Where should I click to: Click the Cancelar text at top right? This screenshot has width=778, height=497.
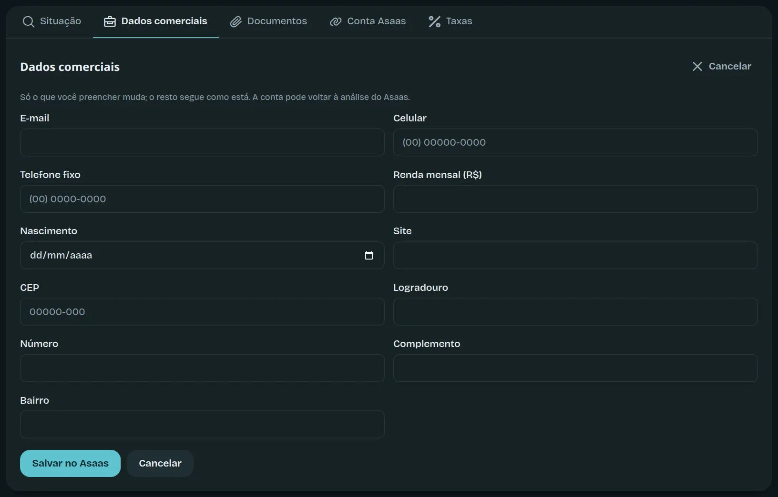coord(730,66)
